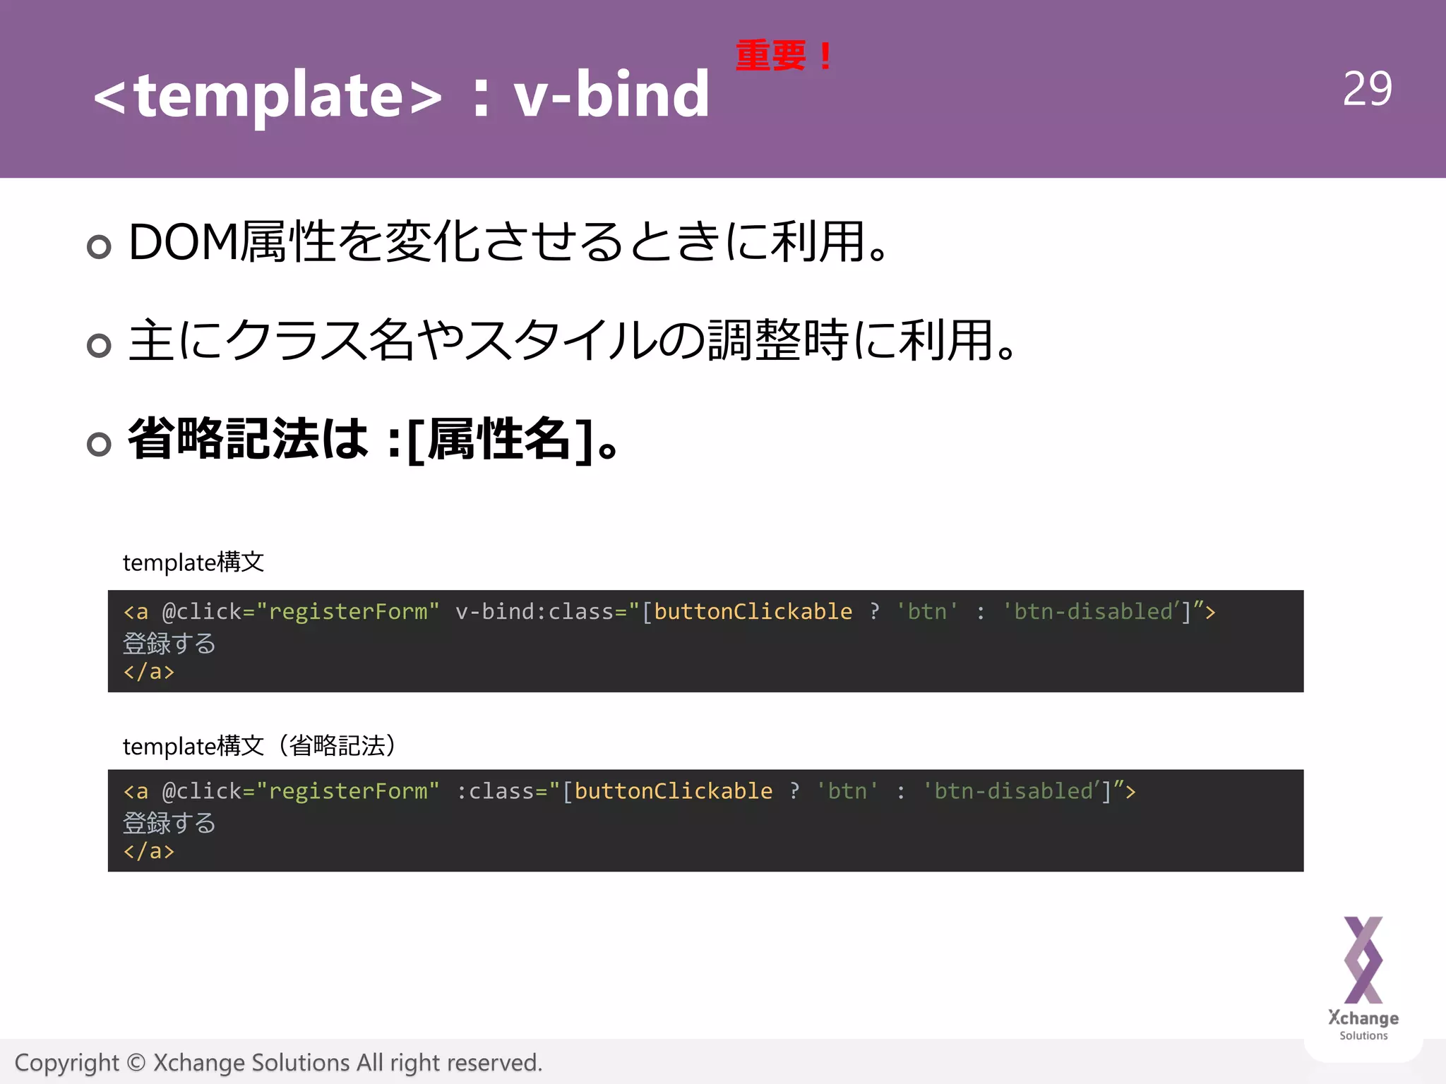Image resolution: width=1446 pixels, height=1084 pixels.
Task: Select the bold bullet '省略記法は :[属性名]。'
Action: pos(374,440)
